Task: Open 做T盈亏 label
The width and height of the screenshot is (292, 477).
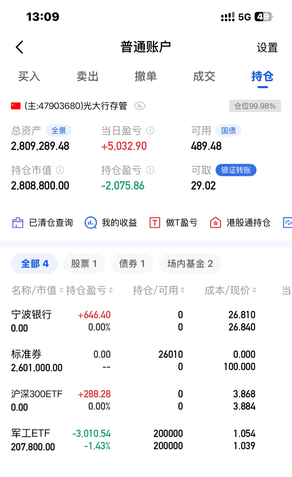Action: click(182, 223)
